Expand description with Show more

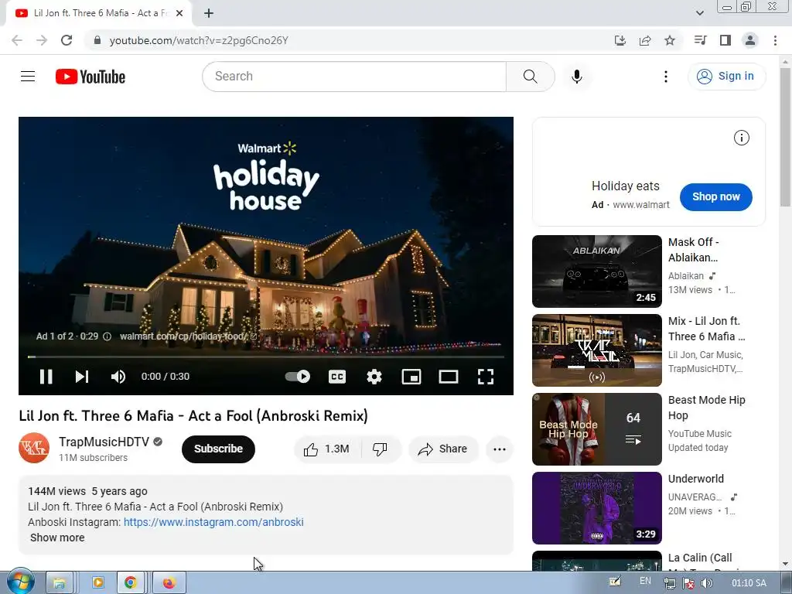click(57, 538)
